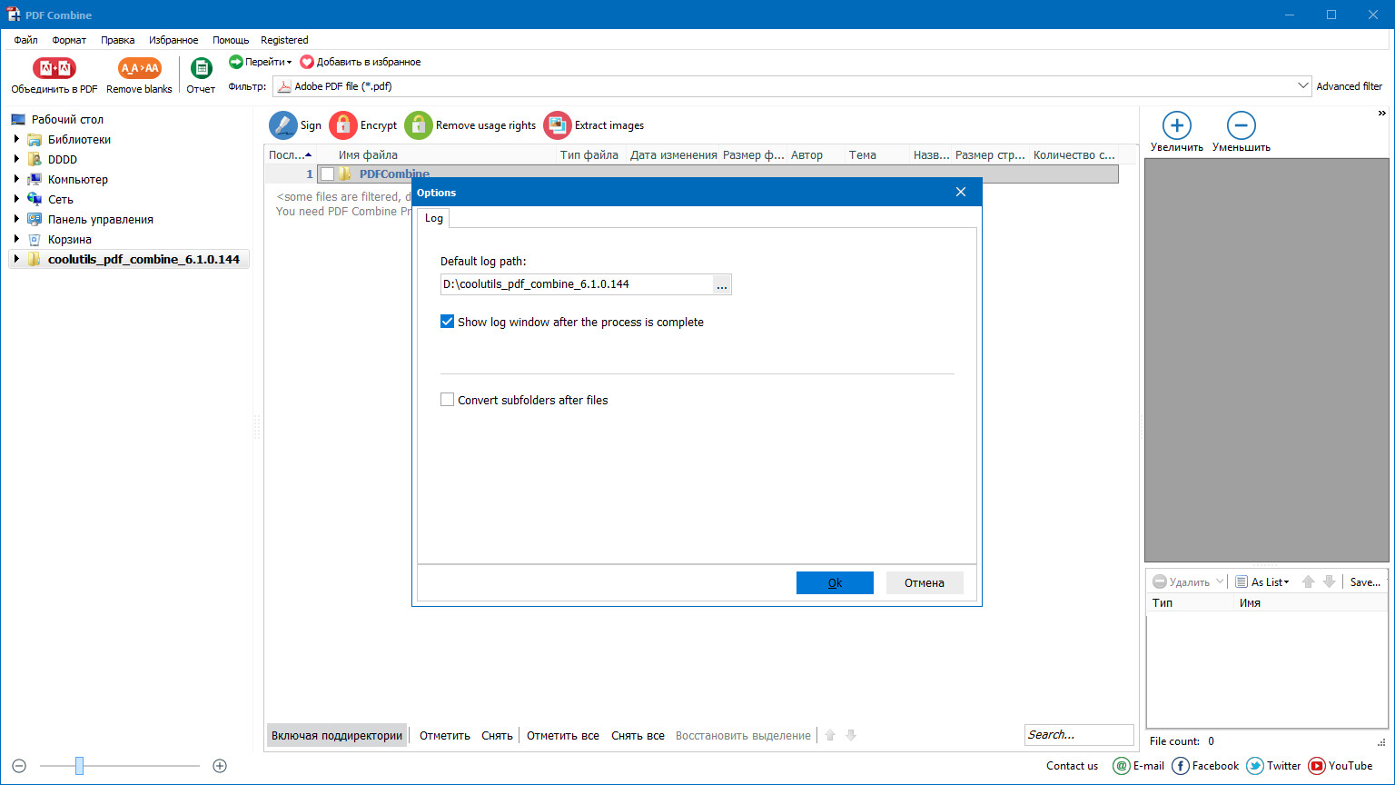Open the Файл menu

[x=25, y=40]
